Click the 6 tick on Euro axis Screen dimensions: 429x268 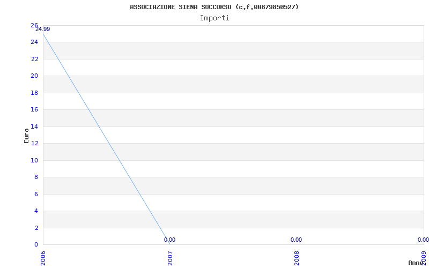(x=36, y=194)
